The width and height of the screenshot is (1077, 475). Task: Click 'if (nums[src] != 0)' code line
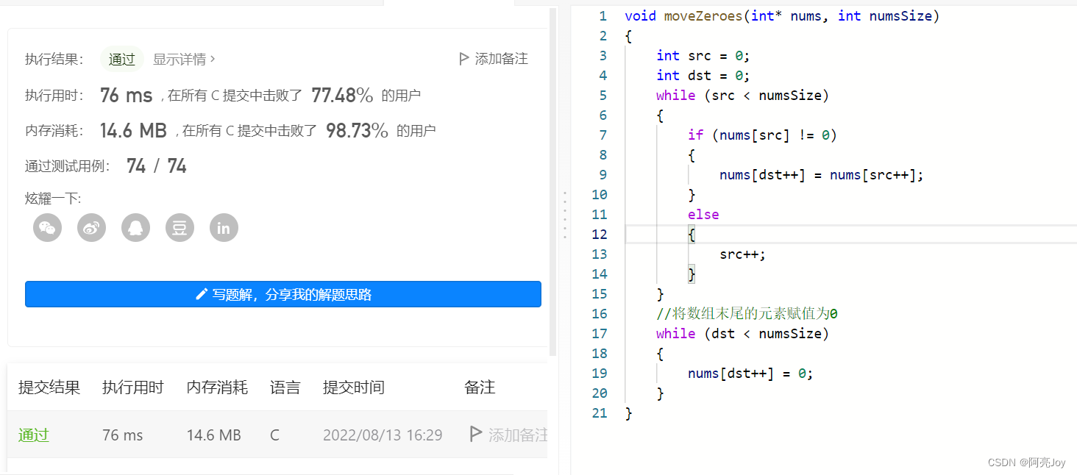(762, 135)
